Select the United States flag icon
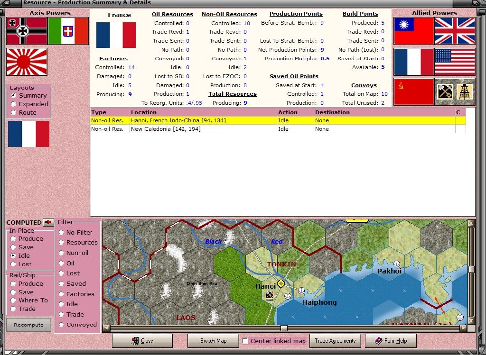The height and width of the screenshot is (355, 486). click(455, 62)
